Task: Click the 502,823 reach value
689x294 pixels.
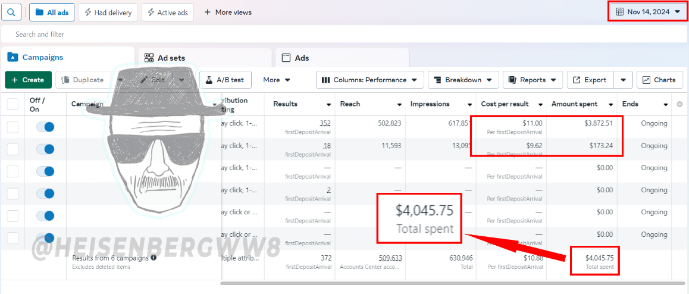Action: tap(389, 123)
